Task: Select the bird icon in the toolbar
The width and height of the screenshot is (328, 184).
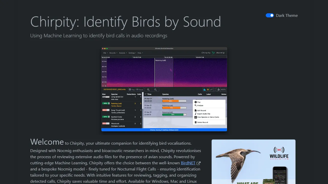Action: point(218,89)
